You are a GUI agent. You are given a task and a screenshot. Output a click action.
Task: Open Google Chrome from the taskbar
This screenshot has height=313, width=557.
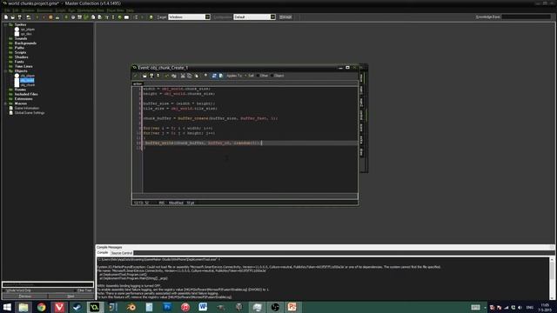point(41,307)
